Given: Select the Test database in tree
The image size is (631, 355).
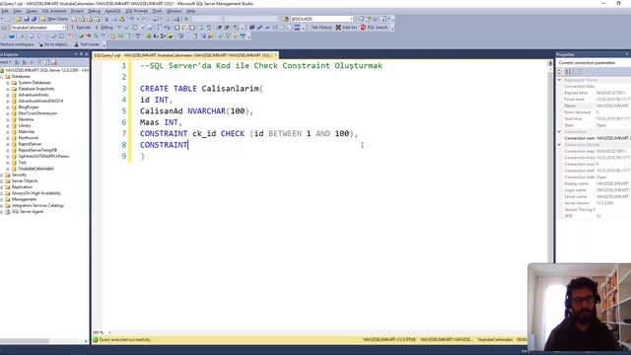Looking at the screenshot, I should pos(22,163).
